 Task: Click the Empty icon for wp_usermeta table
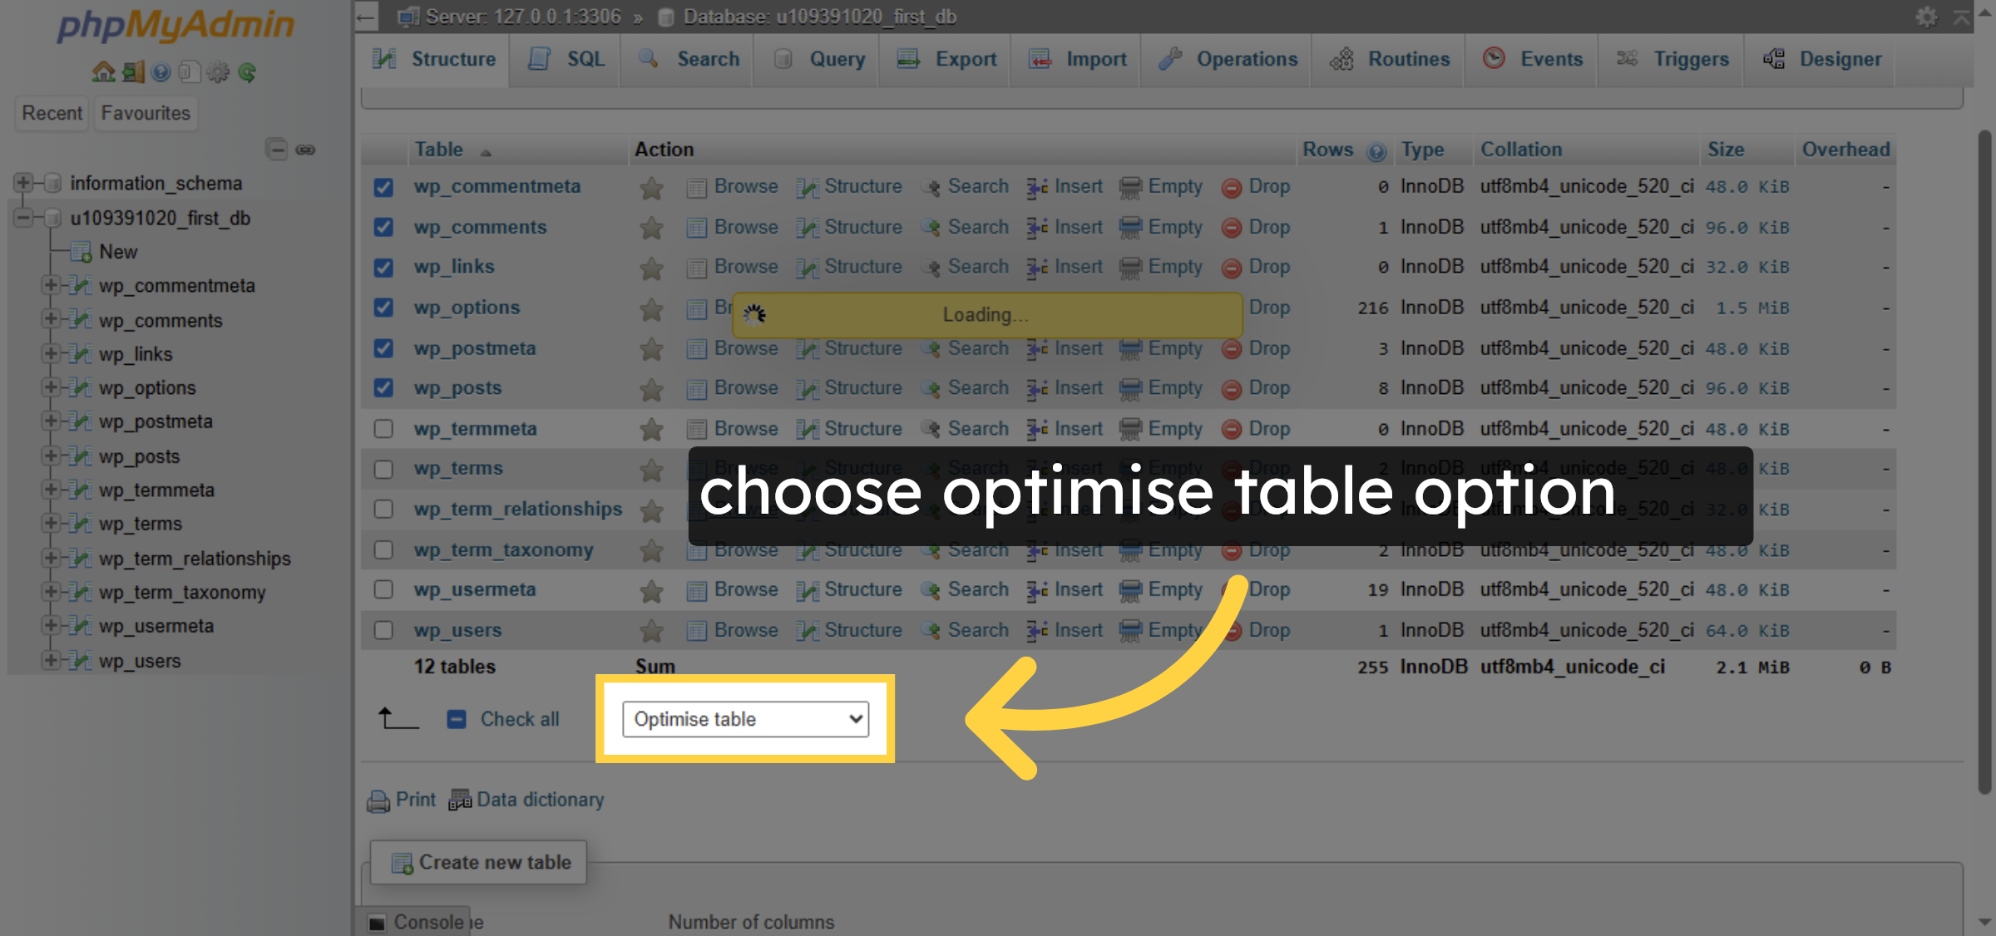(x=1162, y=589)
